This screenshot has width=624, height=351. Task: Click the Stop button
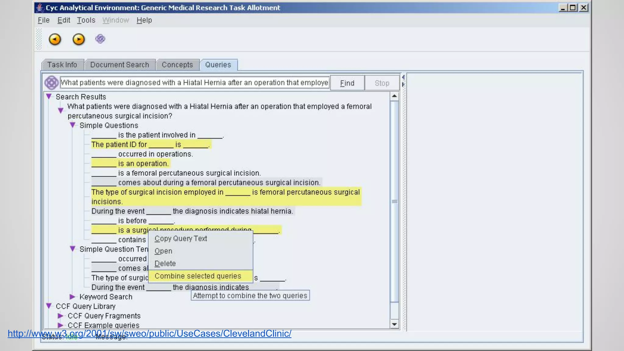tap(382, 83)
